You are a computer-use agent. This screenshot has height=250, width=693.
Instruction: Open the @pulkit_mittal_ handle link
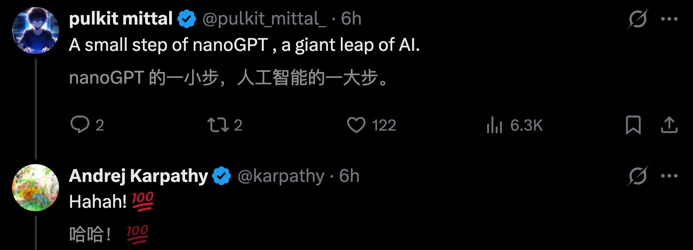point(264,19)
